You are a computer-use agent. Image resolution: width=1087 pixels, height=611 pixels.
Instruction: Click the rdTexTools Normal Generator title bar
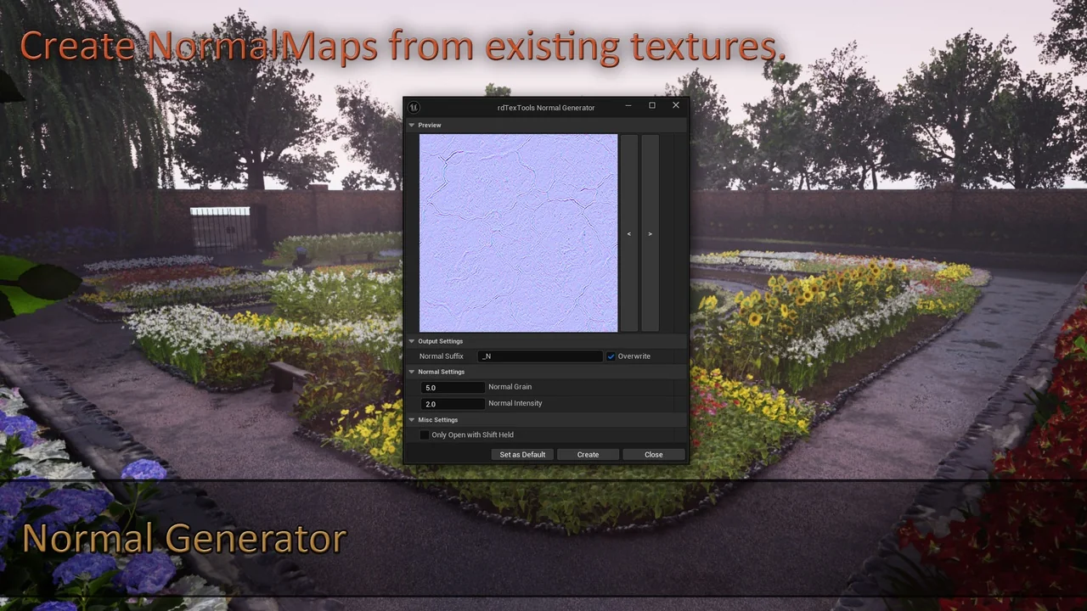(545, 108)
